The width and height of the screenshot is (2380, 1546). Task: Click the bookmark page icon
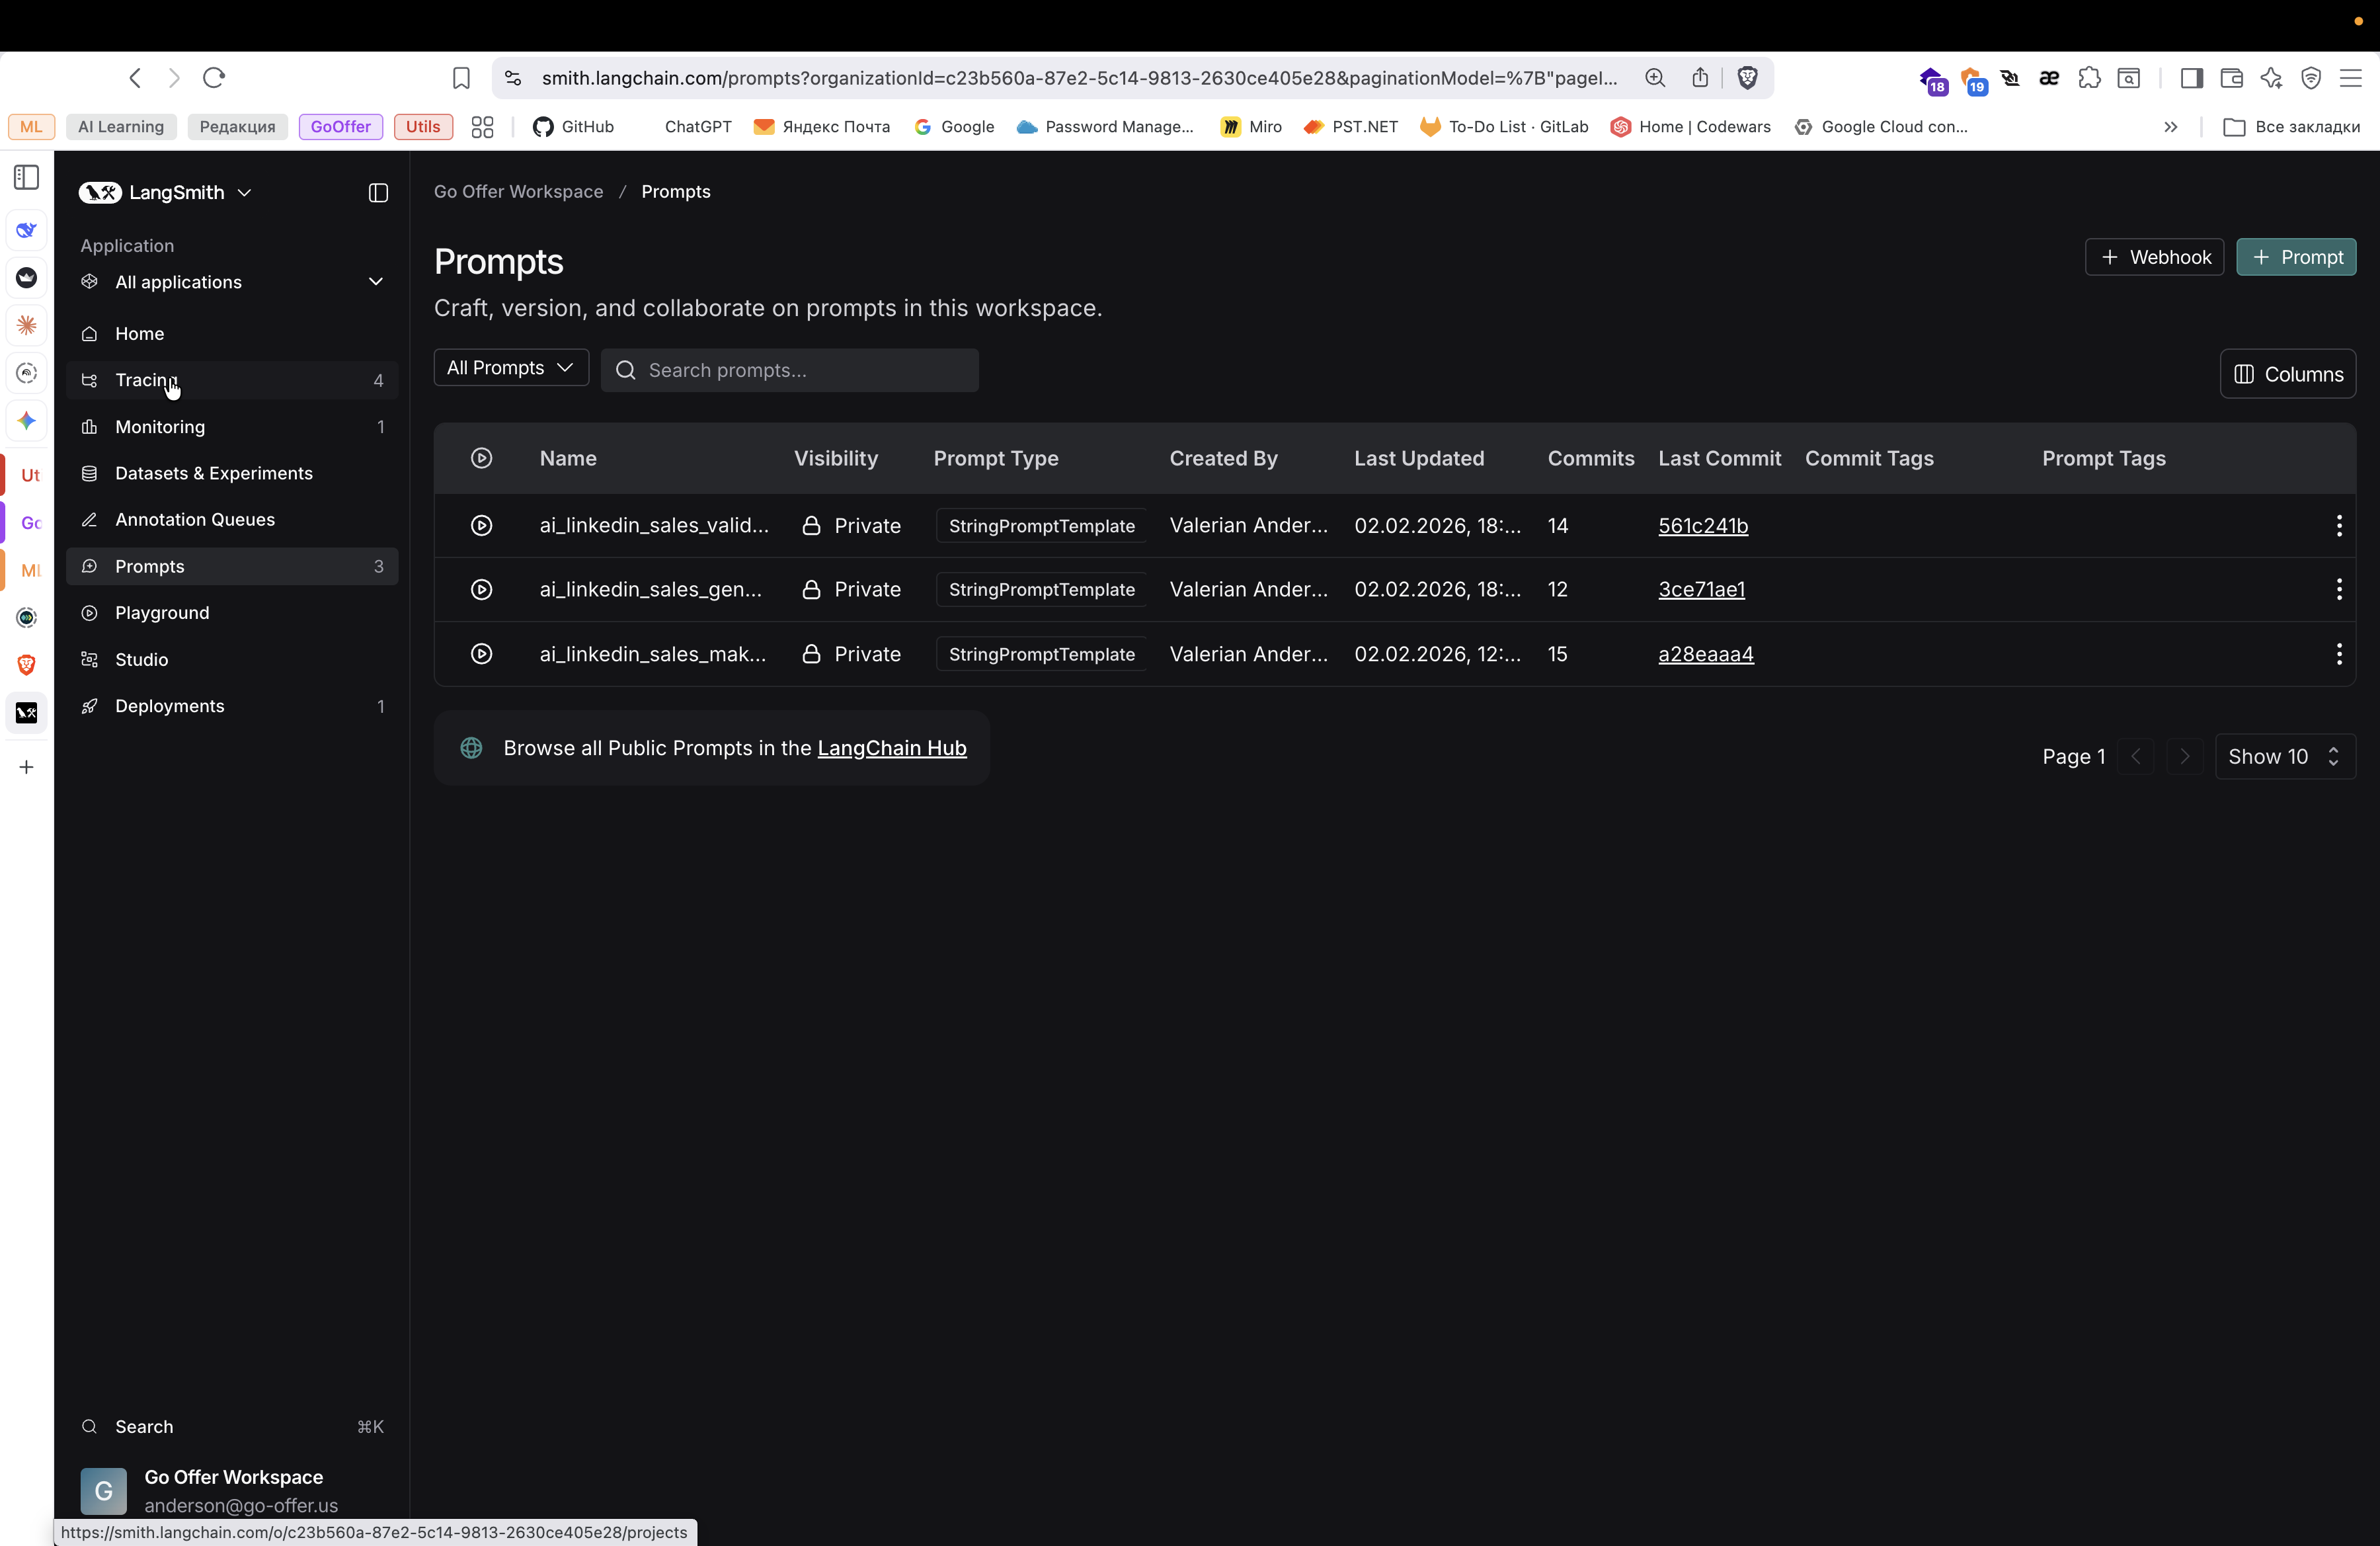[461, 78]
